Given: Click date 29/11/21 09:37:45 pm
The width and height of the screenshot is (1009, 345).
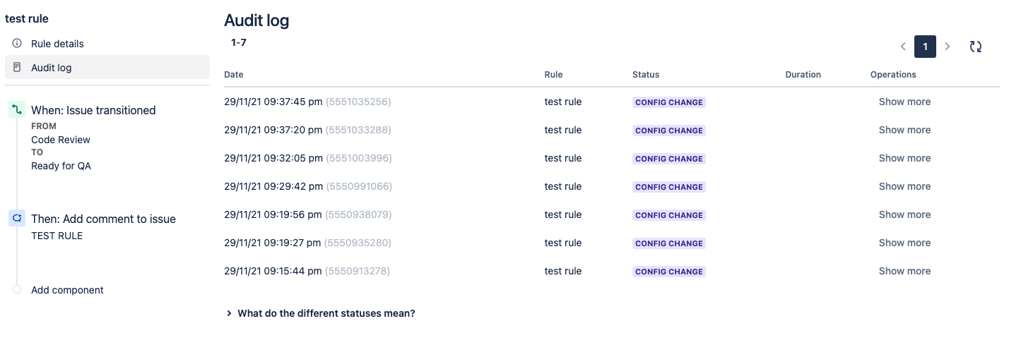Looking at the screenshot, I should (x=273, y=102).
